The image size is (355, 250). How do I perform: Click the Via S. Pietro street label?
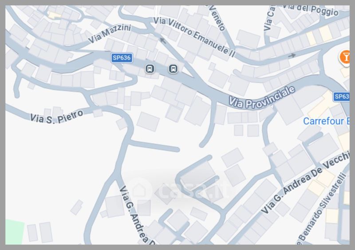(57, 116)
